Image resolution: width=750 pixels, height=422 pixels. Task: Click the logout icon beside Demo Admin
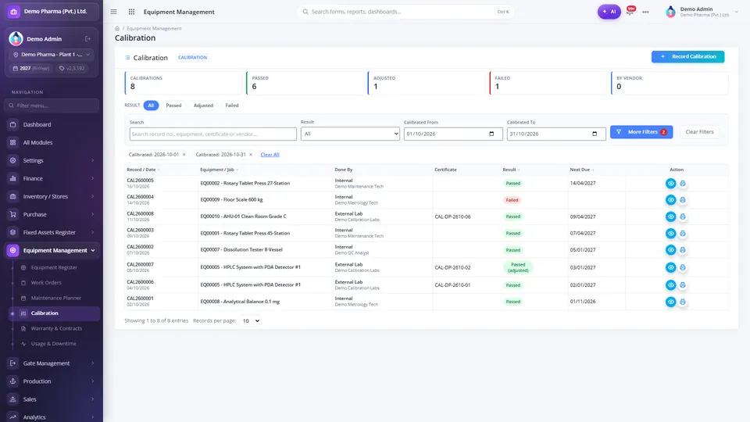(87, 39)
